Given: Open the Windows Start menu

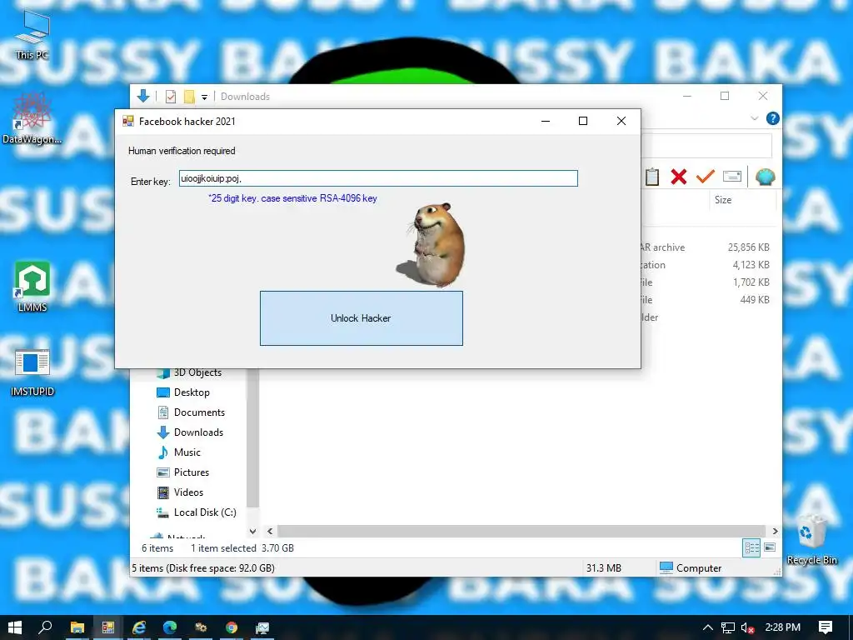Looking at the screenshot, I should click(15, 627).
